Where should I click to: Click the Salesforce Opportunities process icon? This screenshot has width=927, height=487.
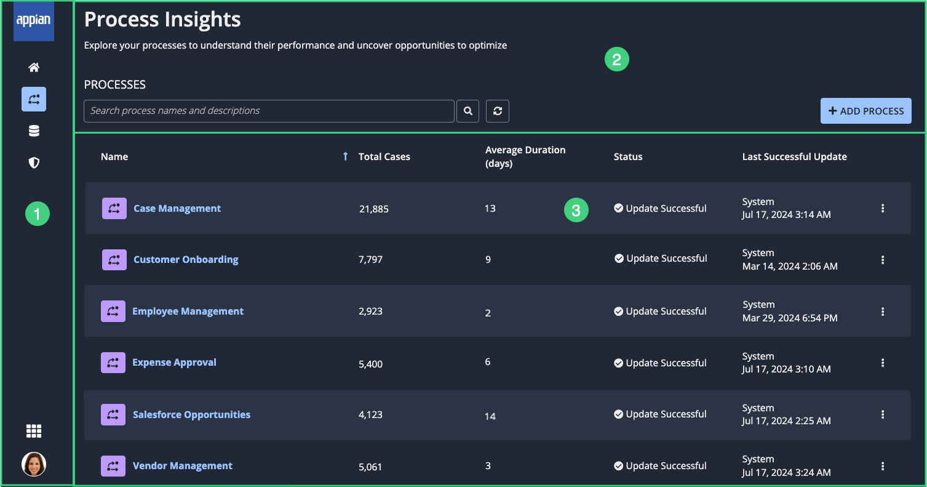tap(113, 414)
